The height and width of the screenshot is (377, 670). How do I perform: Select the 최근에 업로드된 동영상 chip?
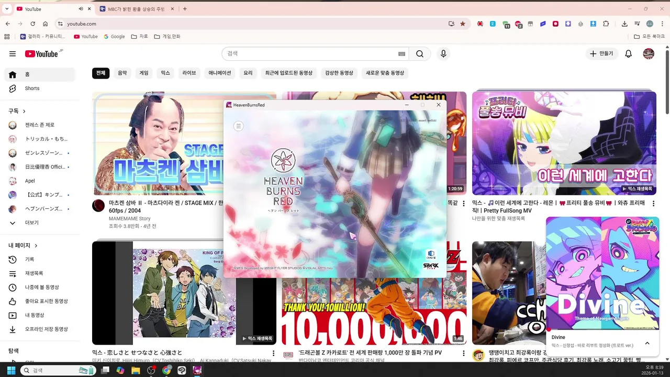point(288,73)
